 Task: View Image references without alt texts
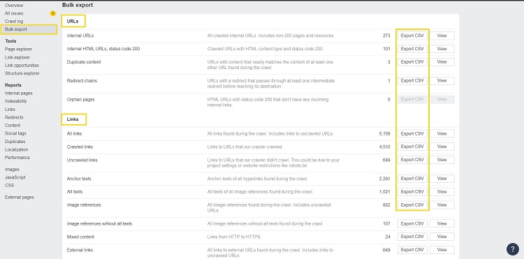pos(442,223)
